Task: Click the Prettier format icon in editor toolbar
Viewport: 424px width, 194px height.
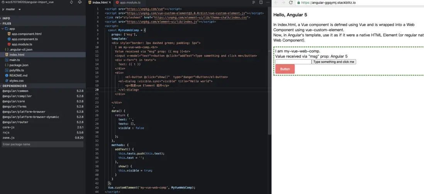Action: click(x=254, y=2)
